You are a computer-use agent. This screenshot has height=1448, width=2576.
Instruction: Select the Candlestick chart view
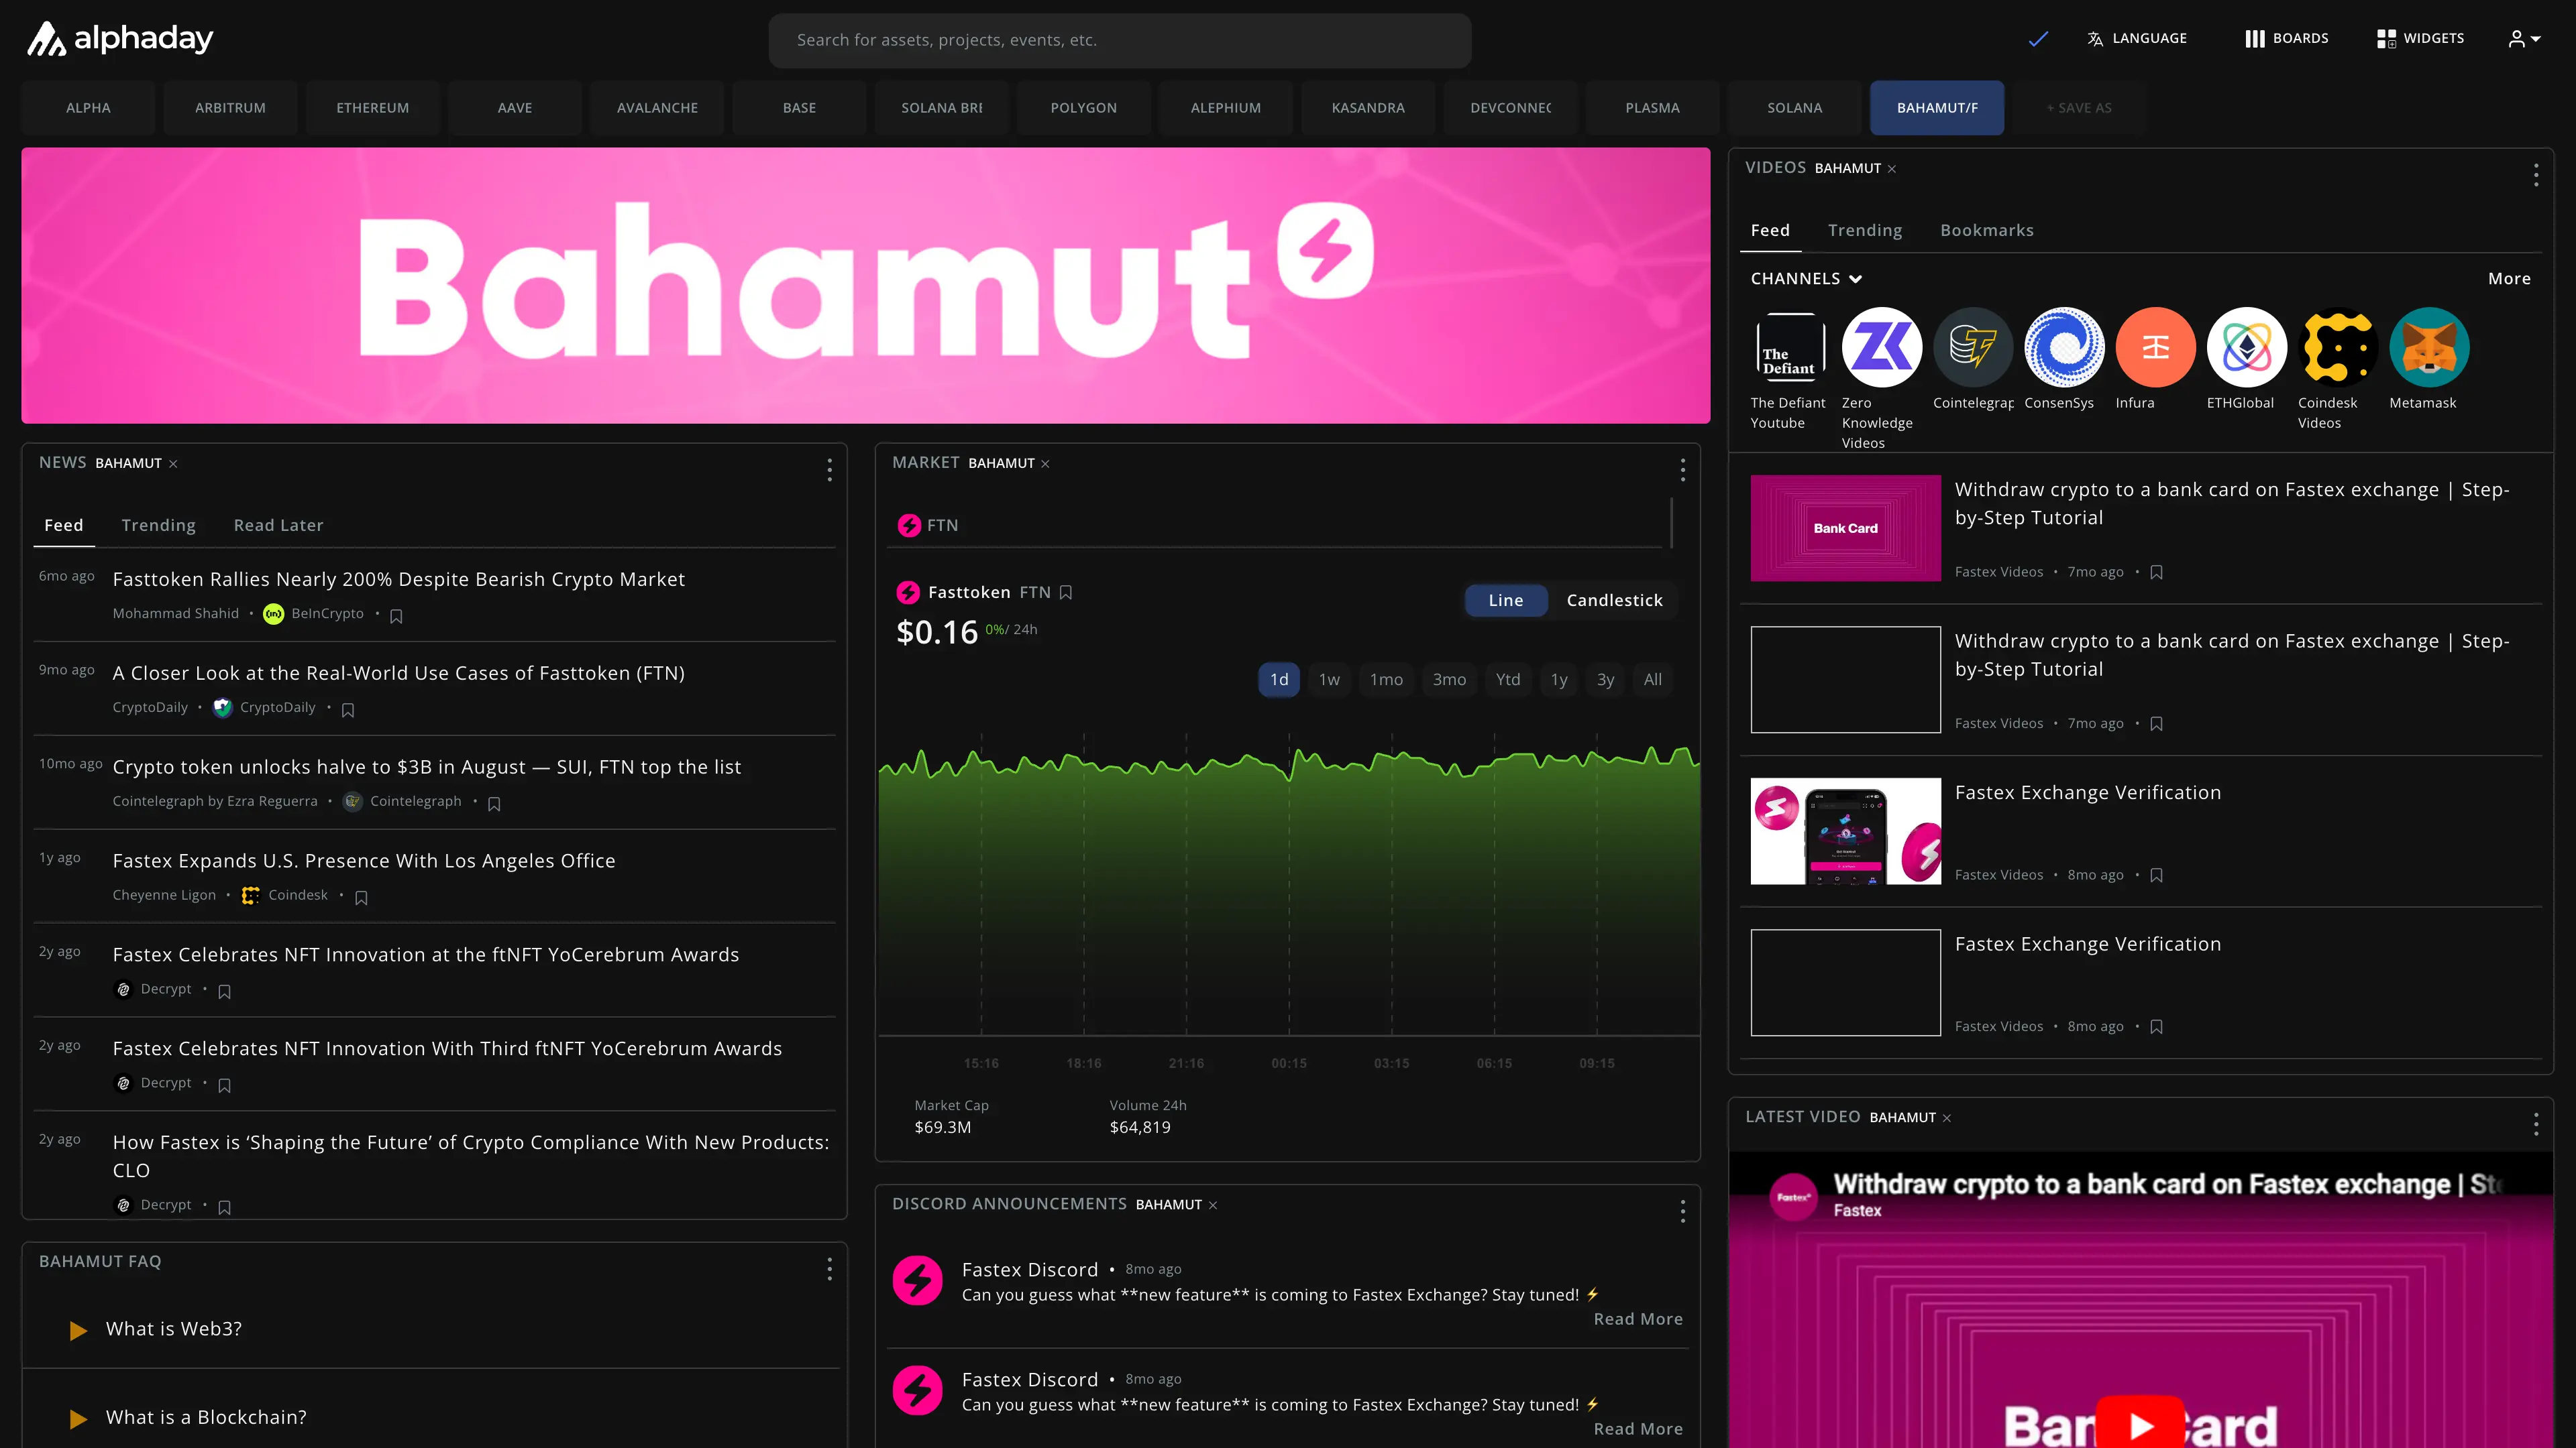(x=1614, y=601)
